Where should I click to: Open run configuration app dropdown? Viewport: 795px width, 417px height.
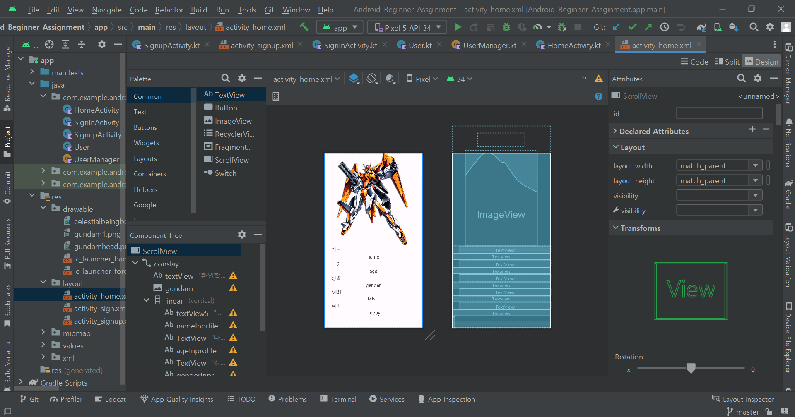click(340, 27)
